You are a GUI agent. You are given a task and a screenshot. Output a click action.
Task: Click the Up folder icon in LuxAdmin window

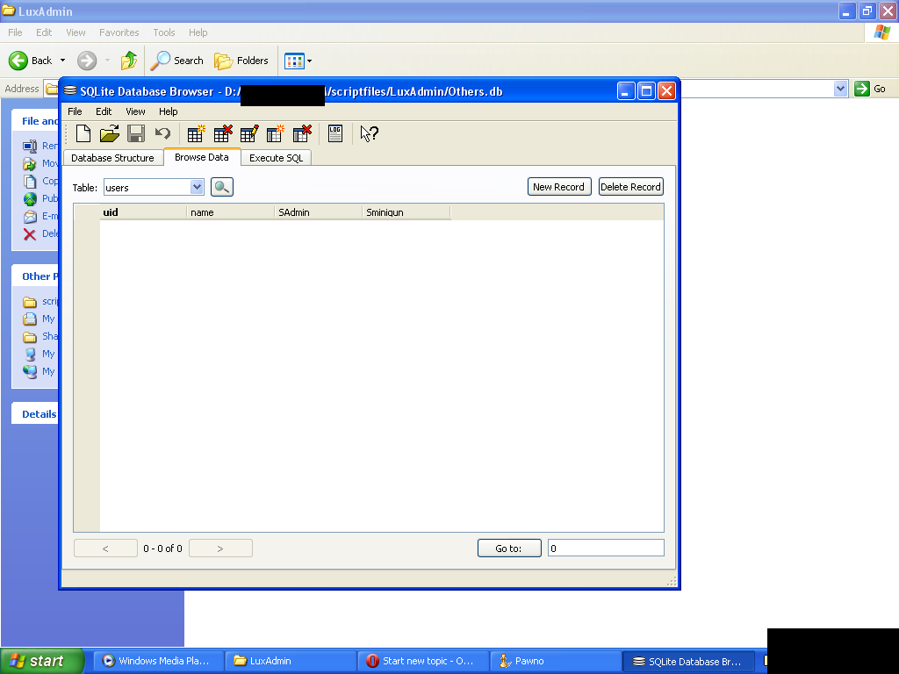[x=129, y=61]
